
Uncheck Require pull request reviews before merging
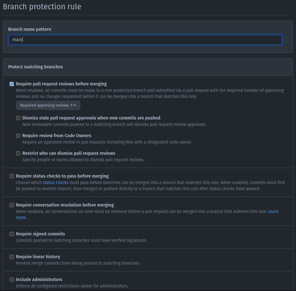[x=12, y=84]
